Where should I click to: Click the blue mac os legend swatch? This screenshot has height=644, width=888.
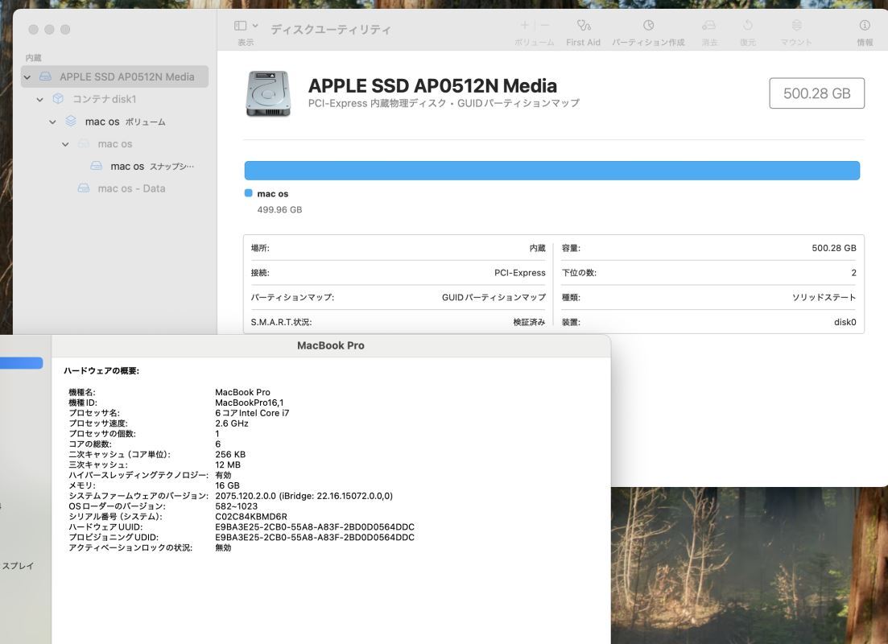(248, 193)
